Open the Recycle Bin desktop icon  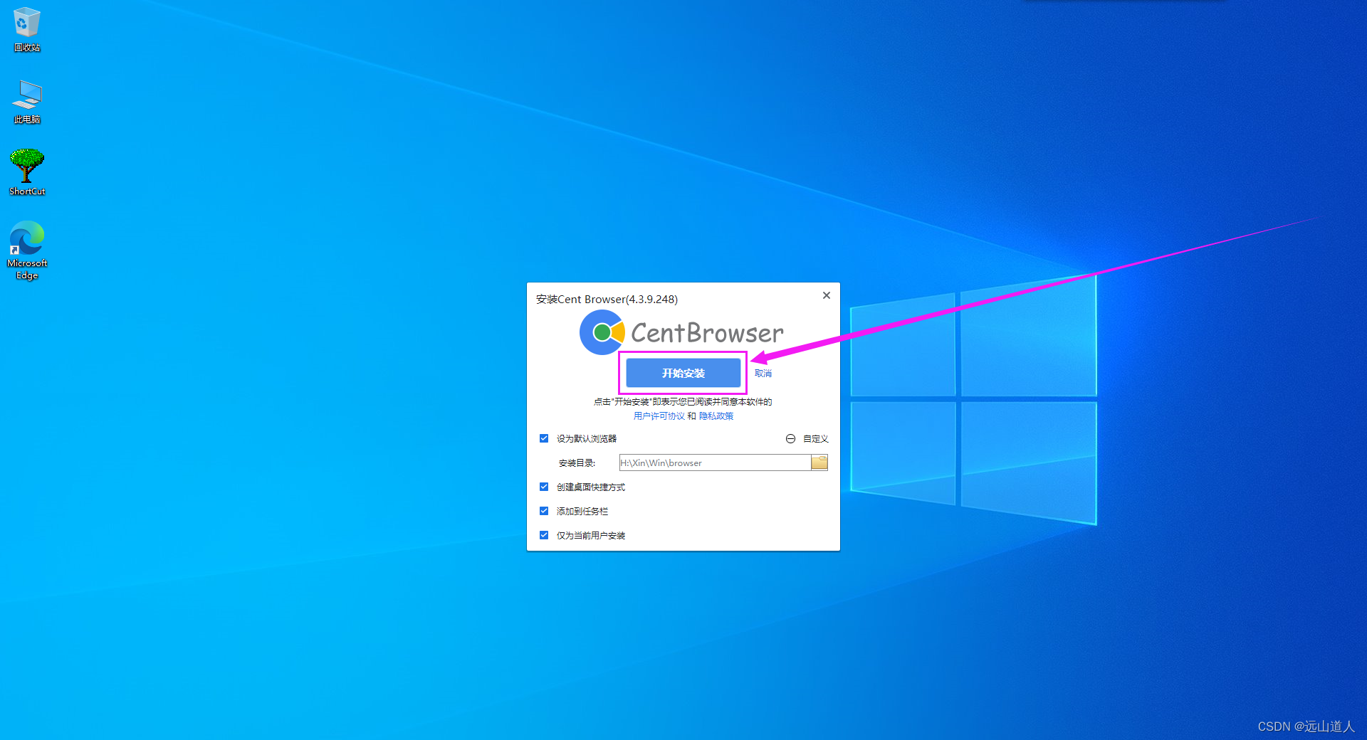point(27,29)
